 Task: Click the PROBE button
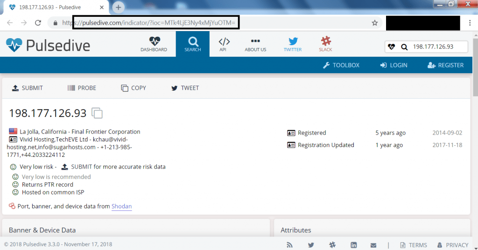tap(82, 88)
